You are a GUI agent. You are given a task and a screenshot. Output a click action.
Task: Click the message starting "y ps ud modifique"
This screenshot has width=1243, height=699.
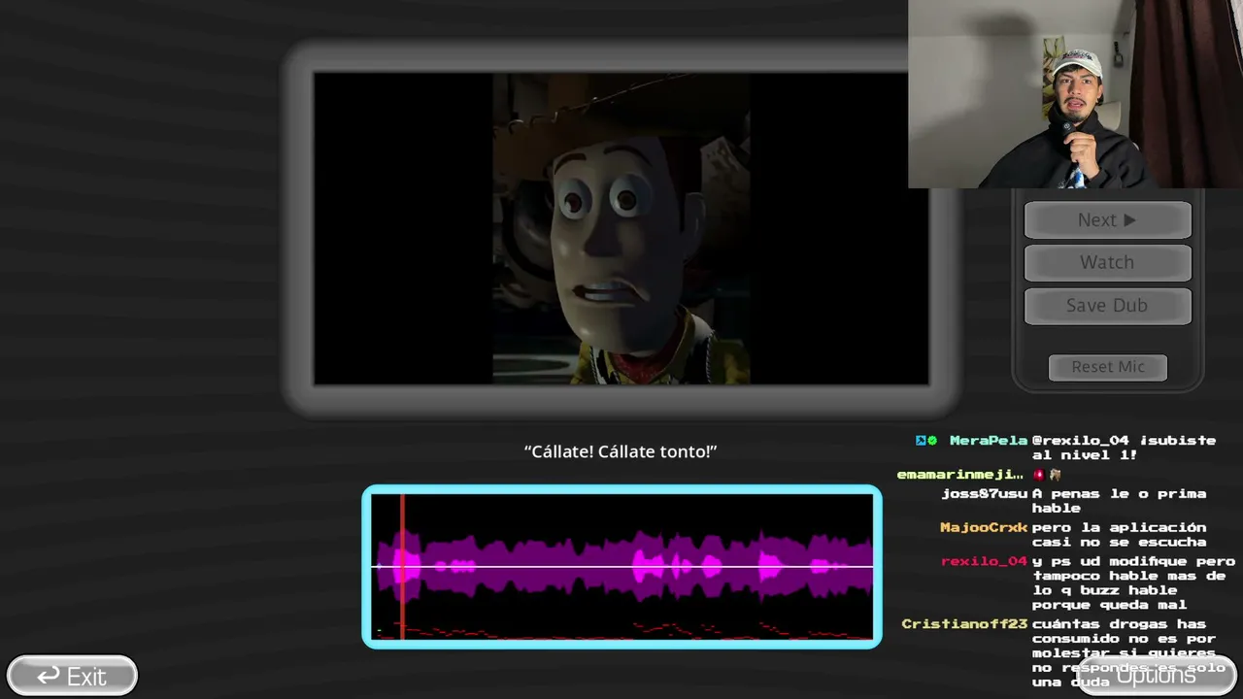(x=1133, y=583)
